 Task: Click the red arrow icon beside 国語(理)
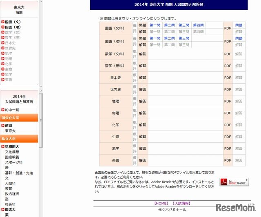pos(3,27)
